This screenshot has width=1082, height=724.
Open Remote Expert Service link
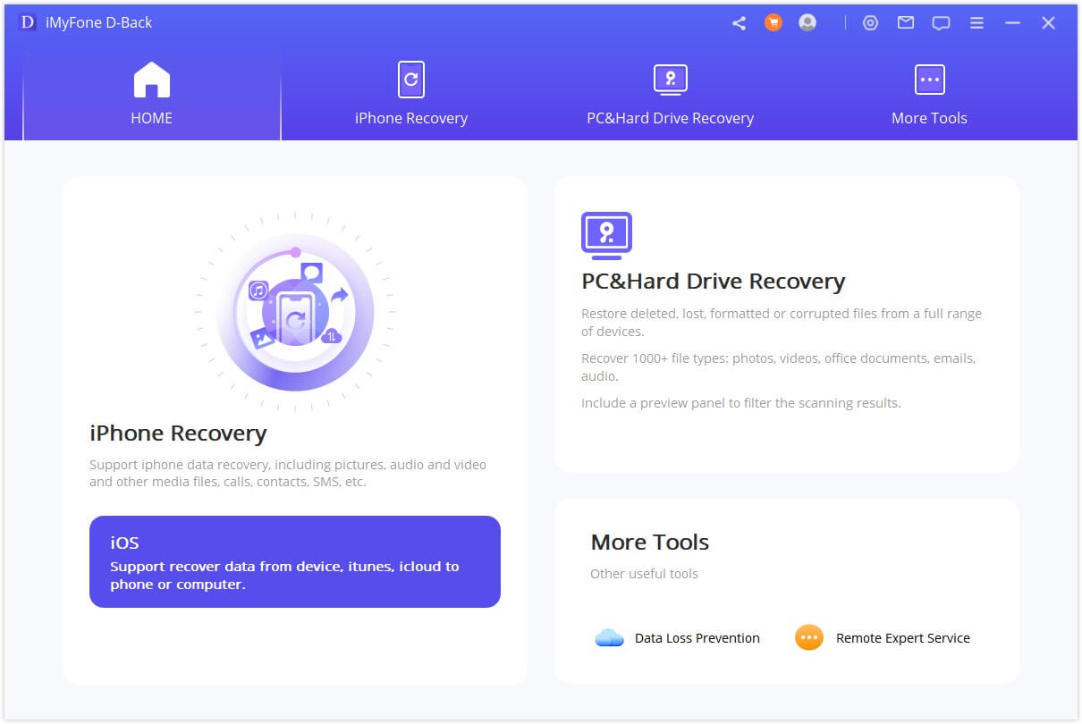pos(903,638)
